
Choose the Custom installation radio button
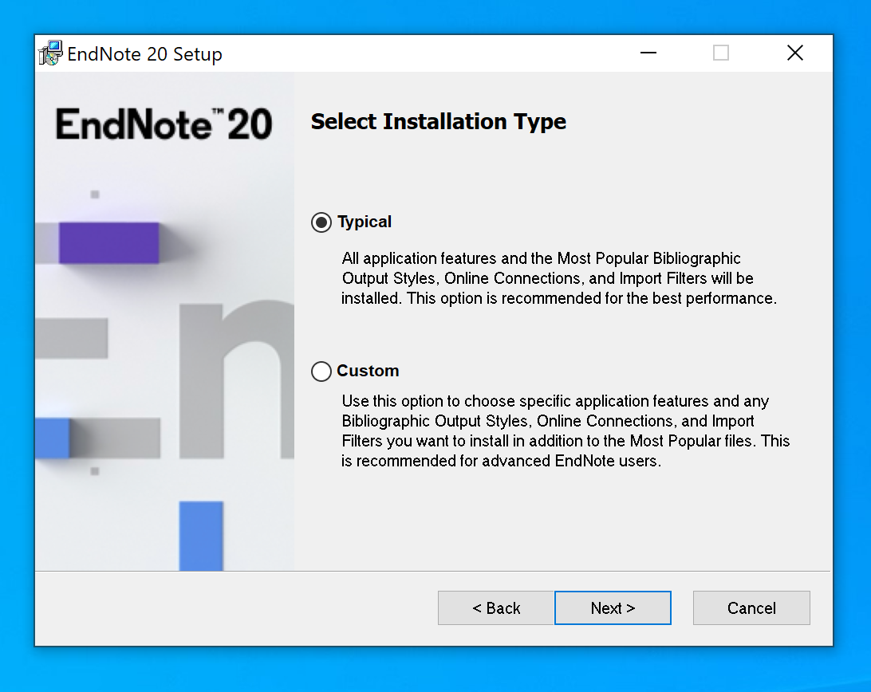[x=321, y=372]
